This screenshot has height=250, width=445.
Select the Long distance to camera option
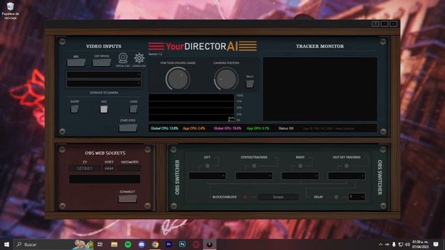(133, 109)
